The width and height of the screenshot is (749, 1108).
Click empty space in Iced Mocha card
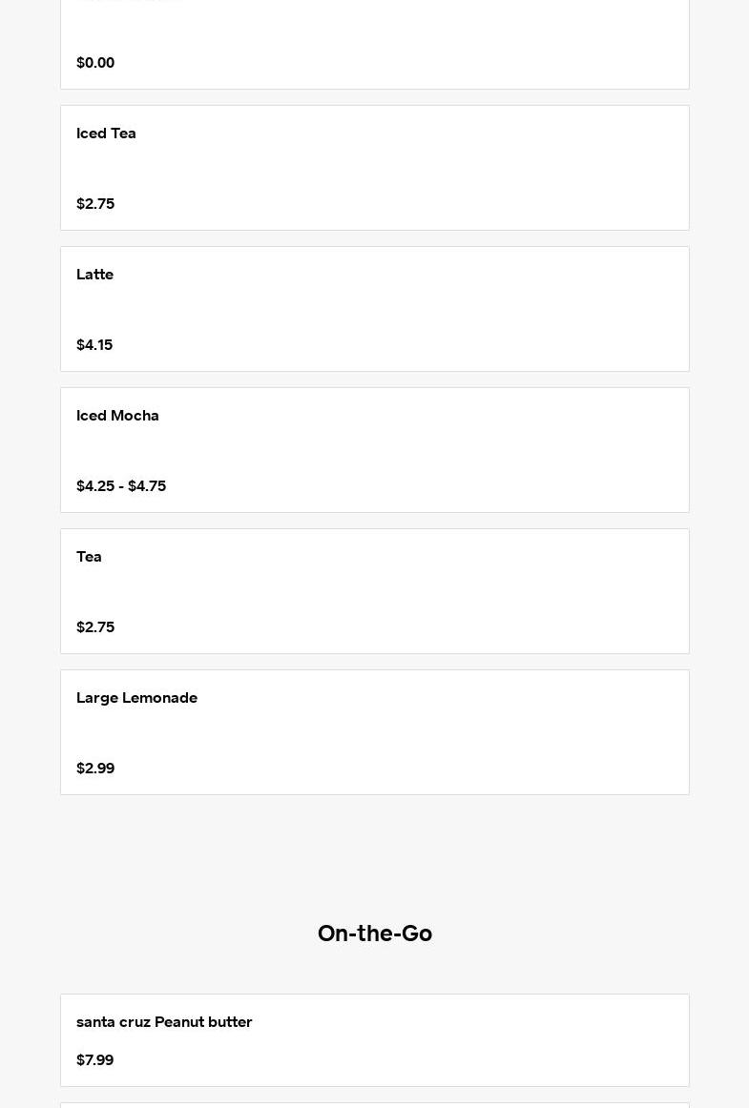[x=429, y=450]
